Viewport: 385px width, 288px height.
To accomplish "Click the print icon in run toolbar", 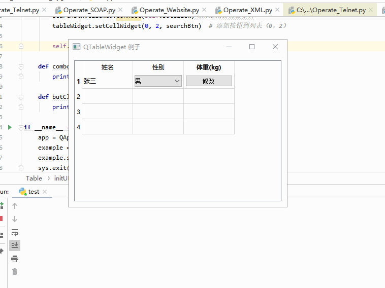I will coord(15,259).
